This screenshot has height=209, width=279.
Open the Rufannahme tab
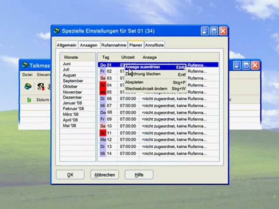point(114,45)
